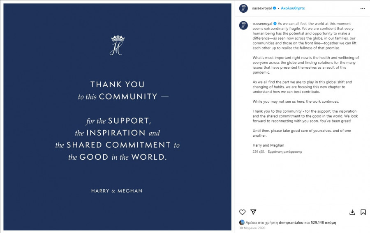Click the demprantalou liker avatar
Viewport: 370px width, 233px height.
[x=242, y=222]
